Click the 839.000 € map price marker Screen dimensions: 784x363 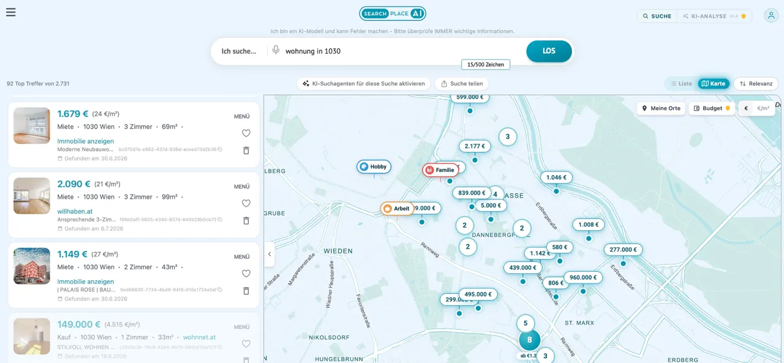click(x=472, y=193)
